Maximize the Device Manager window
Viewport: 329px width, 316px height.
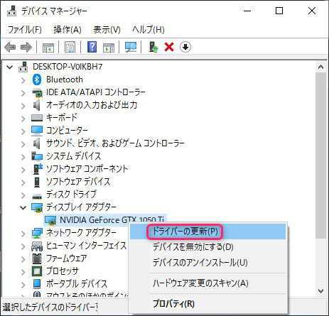point(279,11)
